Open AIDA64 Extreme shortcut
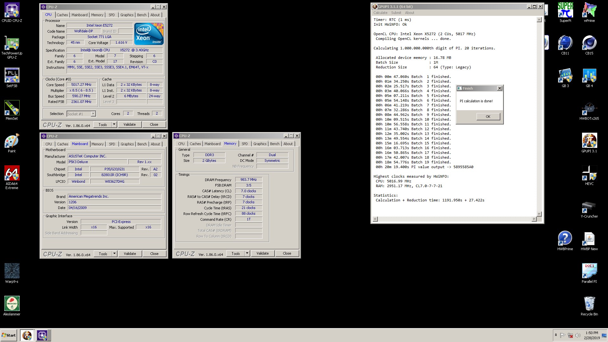The height and width of the screenshot is (342, 608). pos(12,178)
